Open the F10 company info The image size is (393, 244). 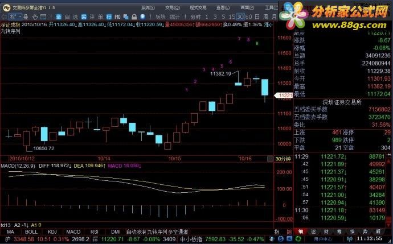pyautogui.click(x=117, y=16)
